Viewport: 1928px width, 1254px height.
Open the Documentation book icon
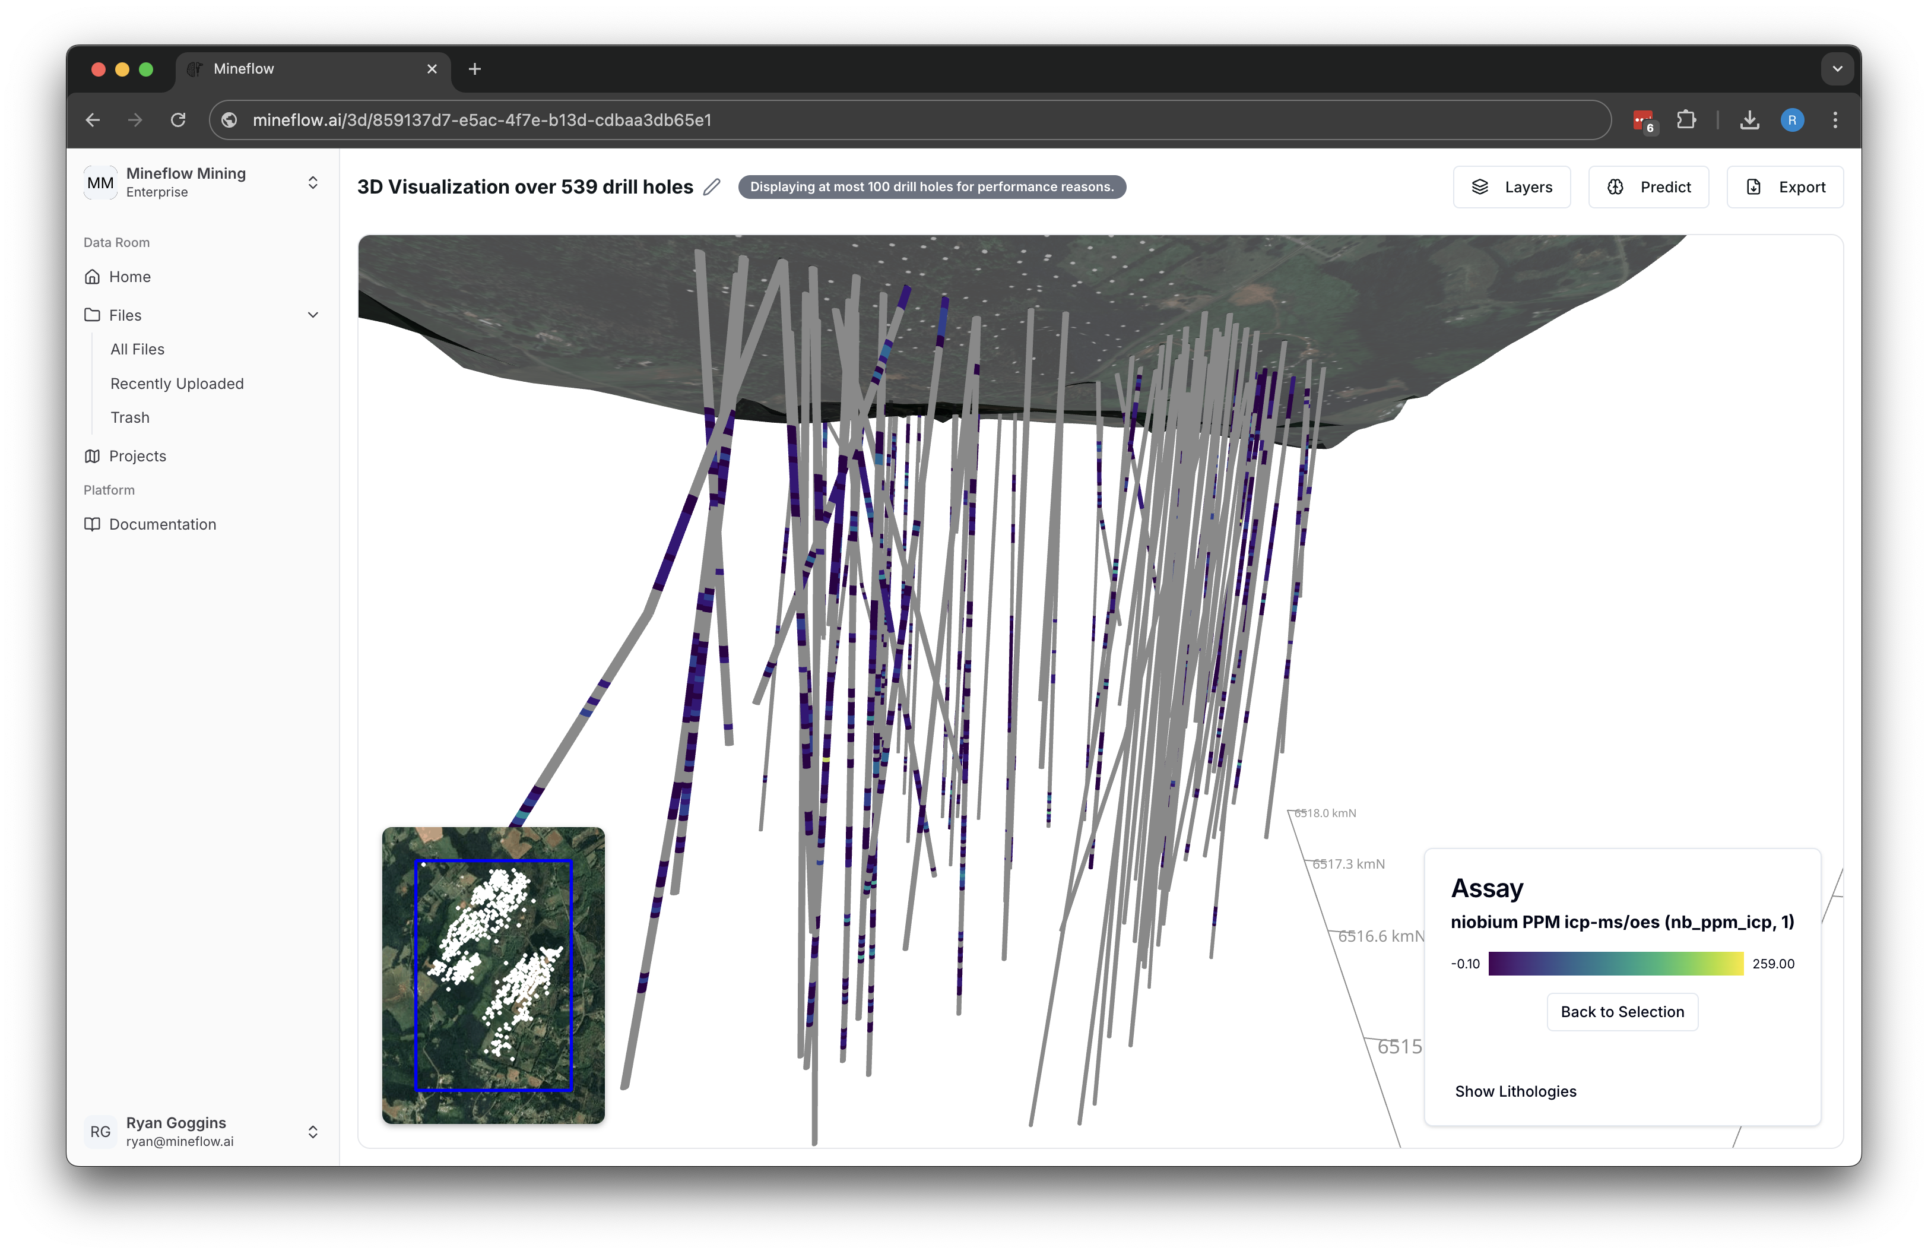[x=93, y=524]
